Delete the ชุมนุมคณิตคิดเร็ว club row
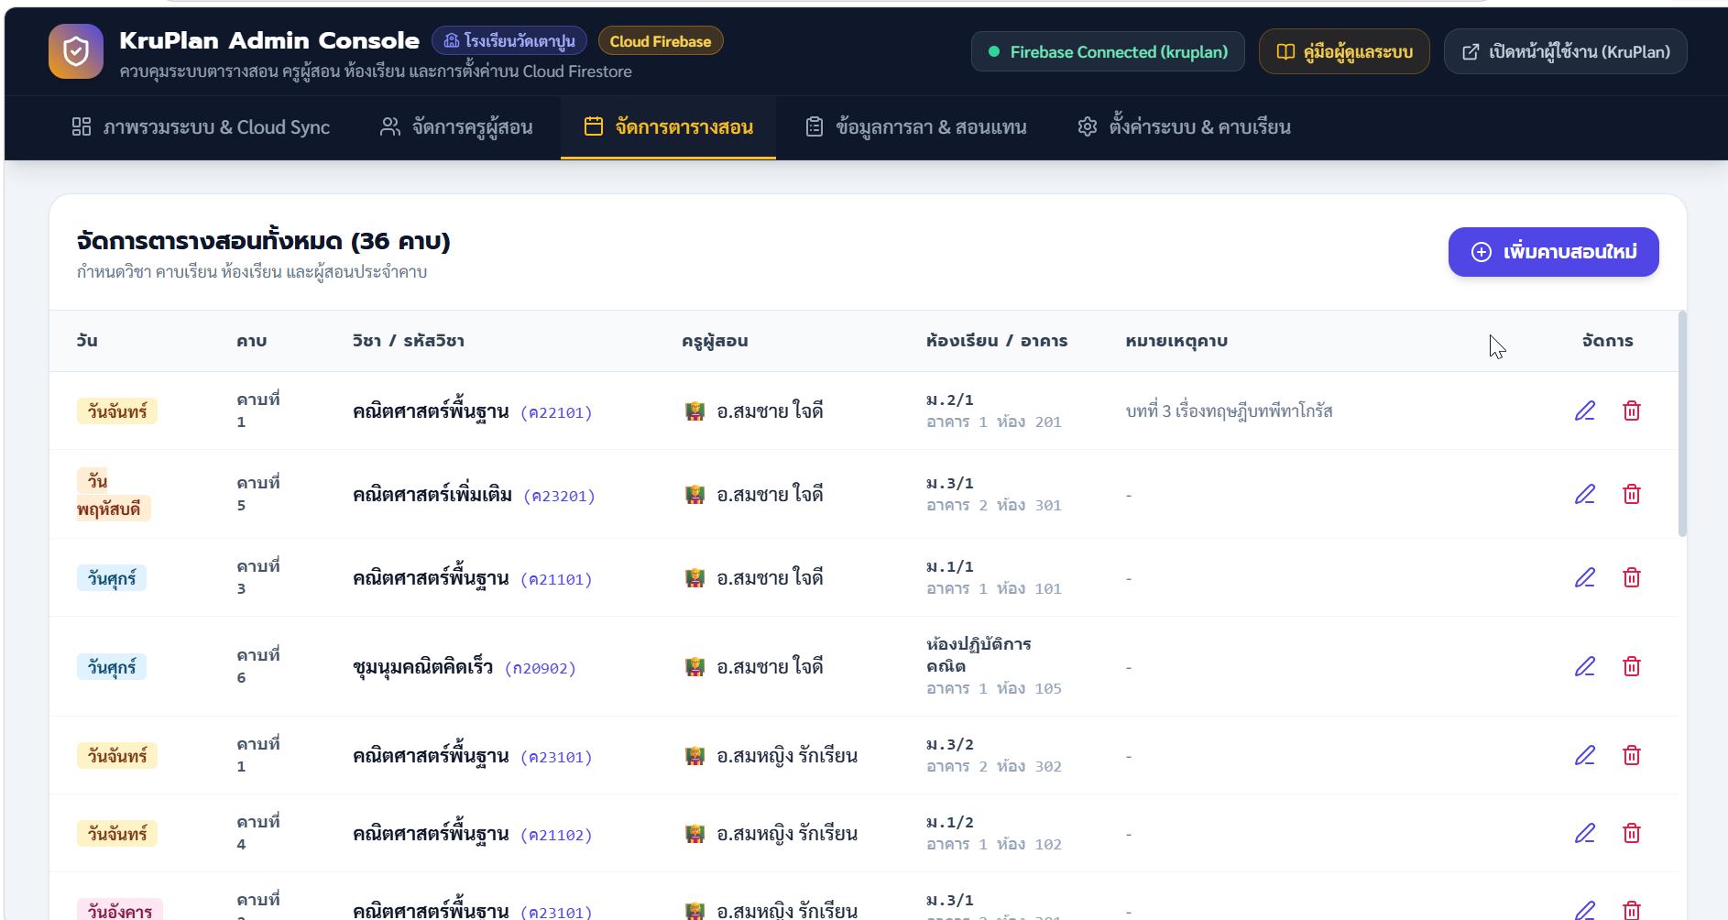The height and width of the screenshot is (920, 1728). 1632,666
